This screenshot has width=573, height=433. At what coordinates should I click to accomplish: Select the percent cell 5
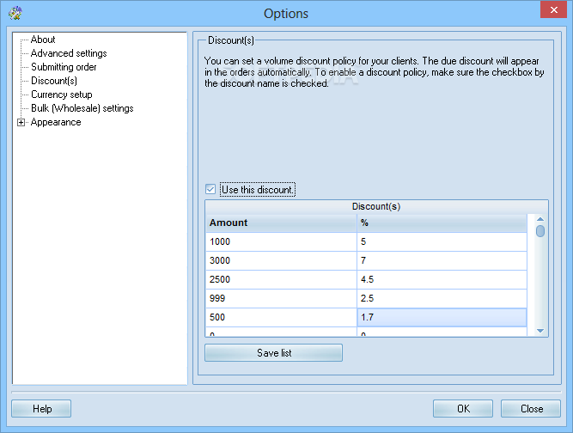tap(442, 242)
